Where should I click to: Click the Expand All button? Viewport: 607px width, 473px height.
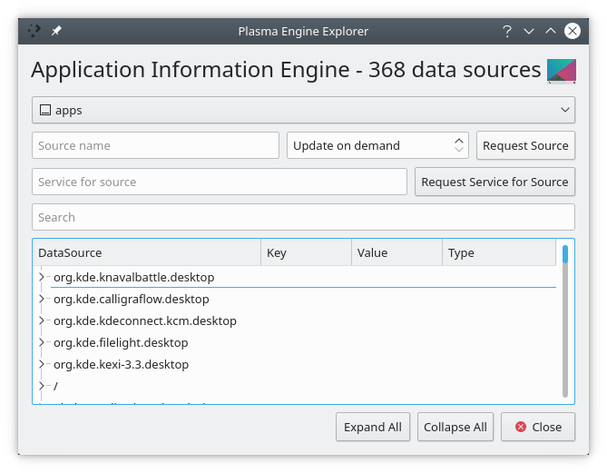pyautogui.click(x=374, y=427)
